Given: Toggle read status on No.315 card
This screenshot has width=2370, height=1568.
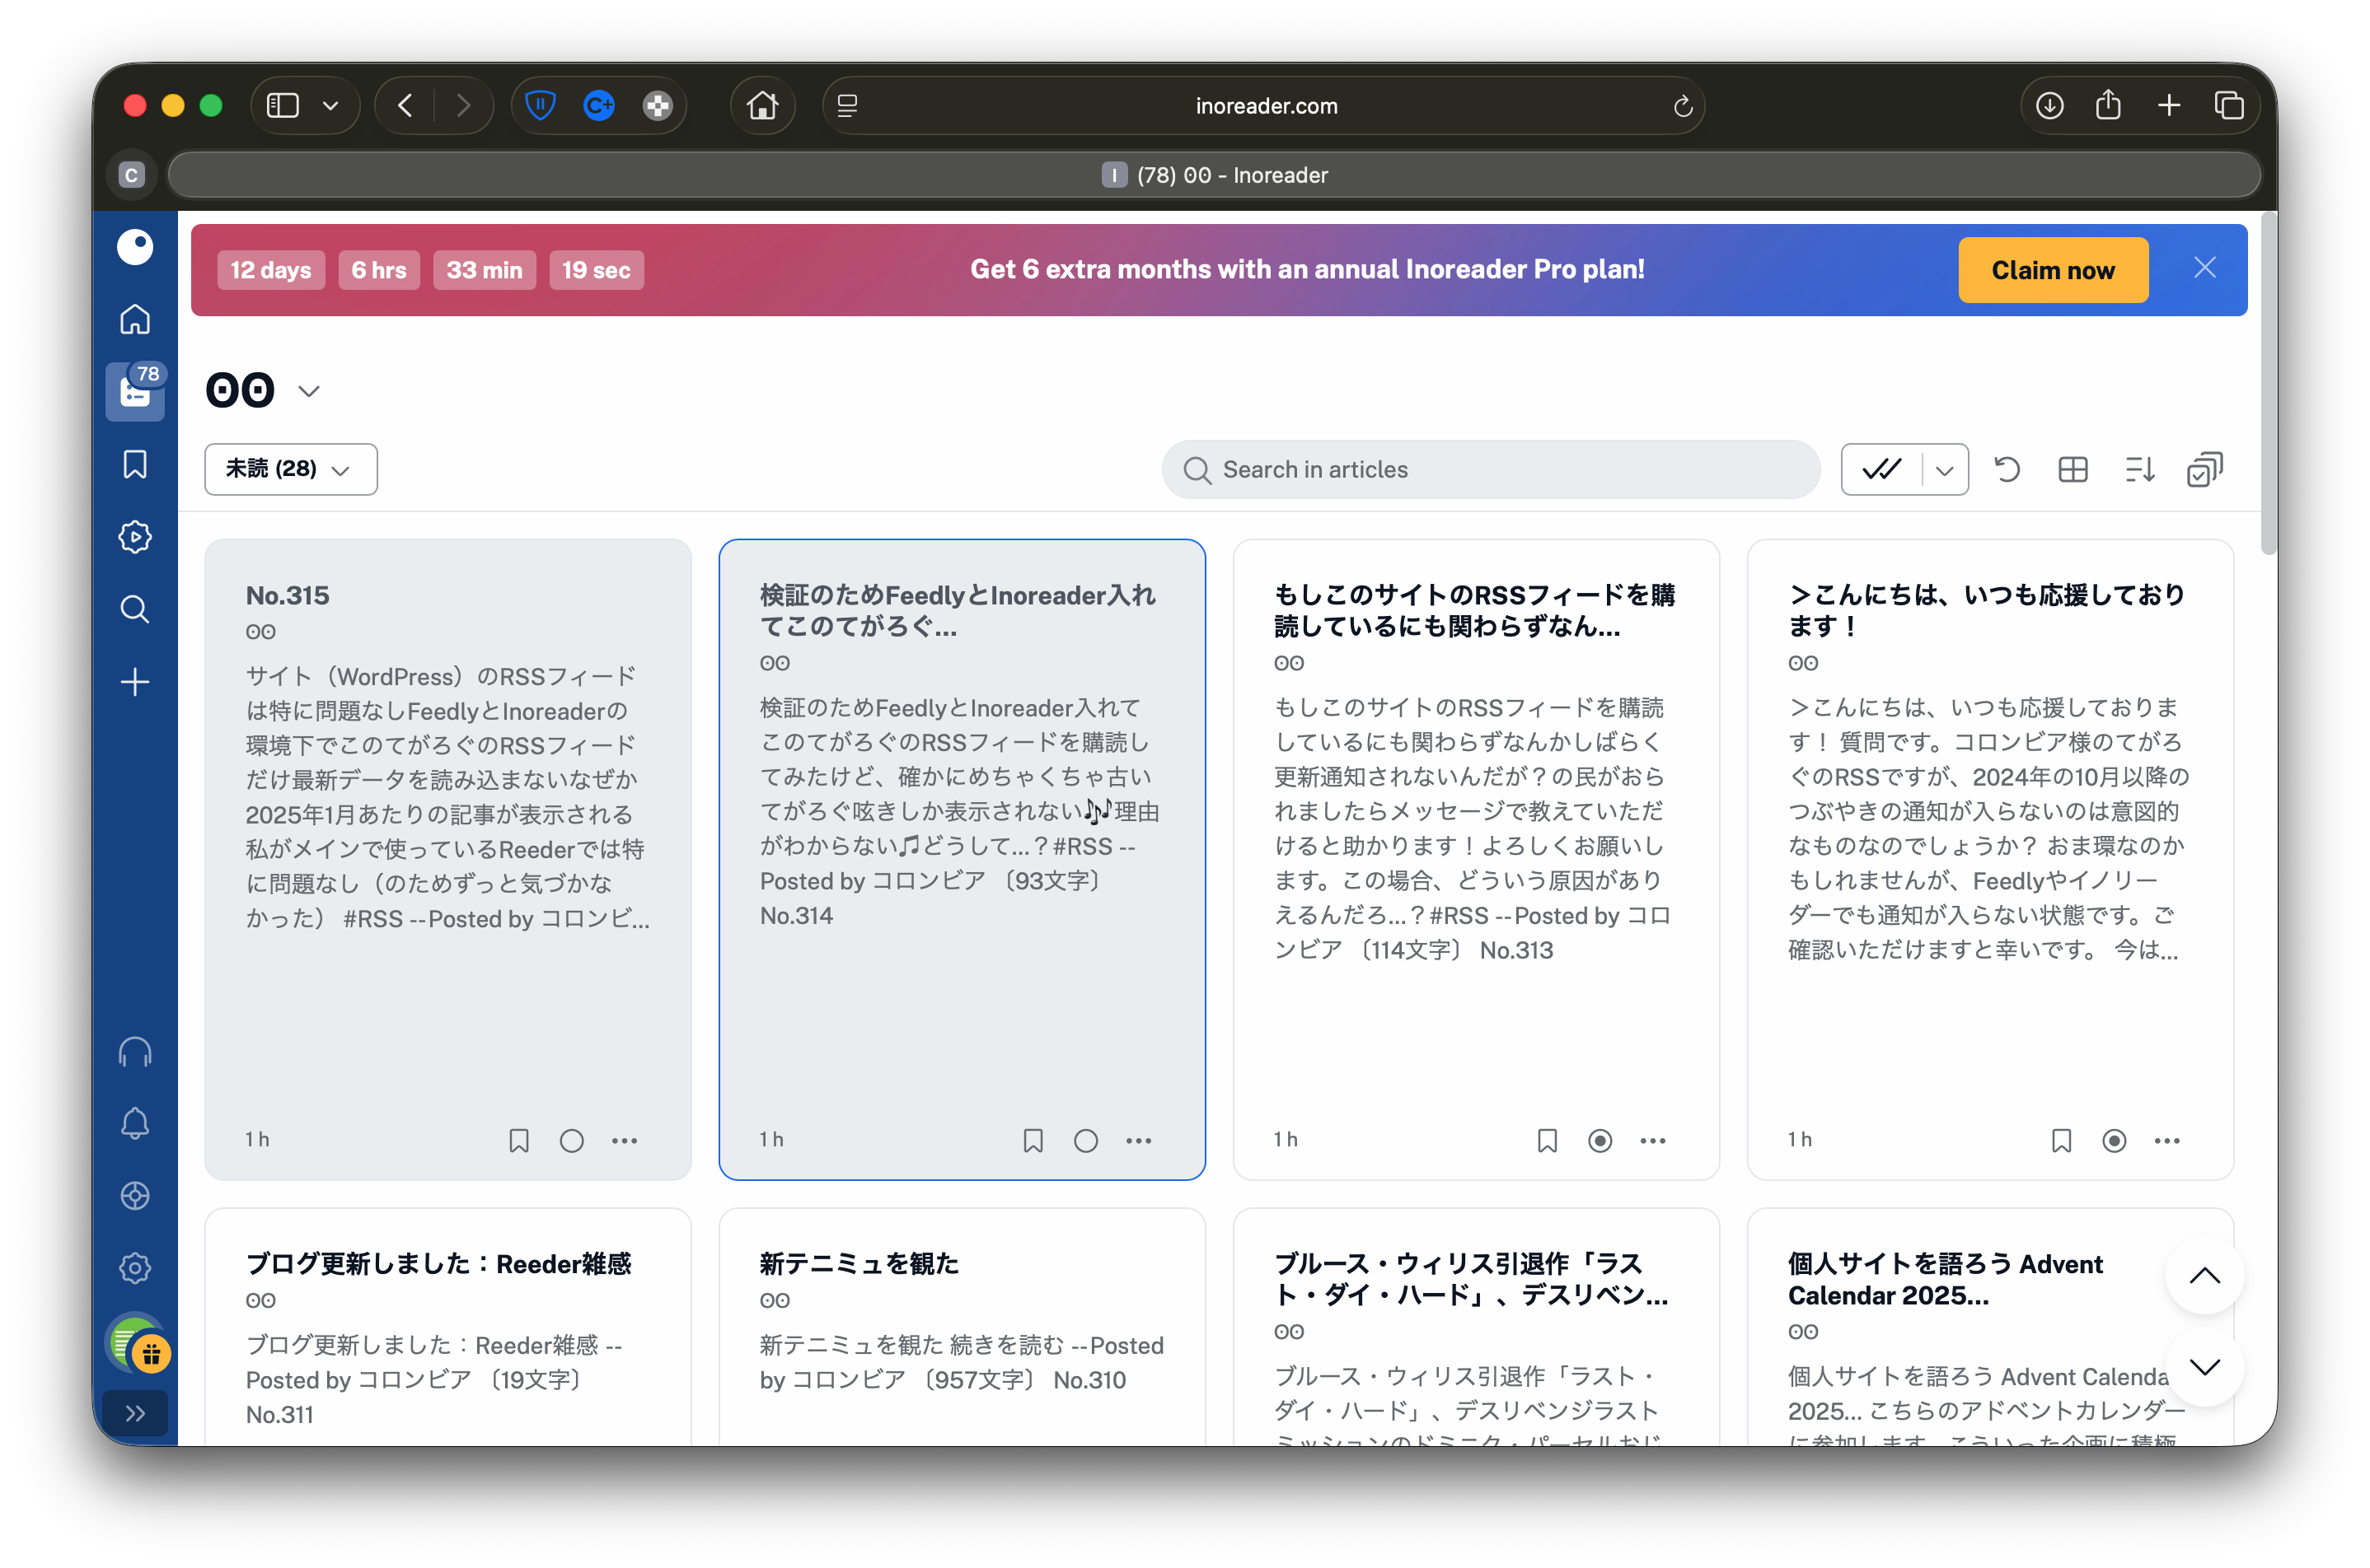Looking at the screenshot, I should click(571, 1141).
